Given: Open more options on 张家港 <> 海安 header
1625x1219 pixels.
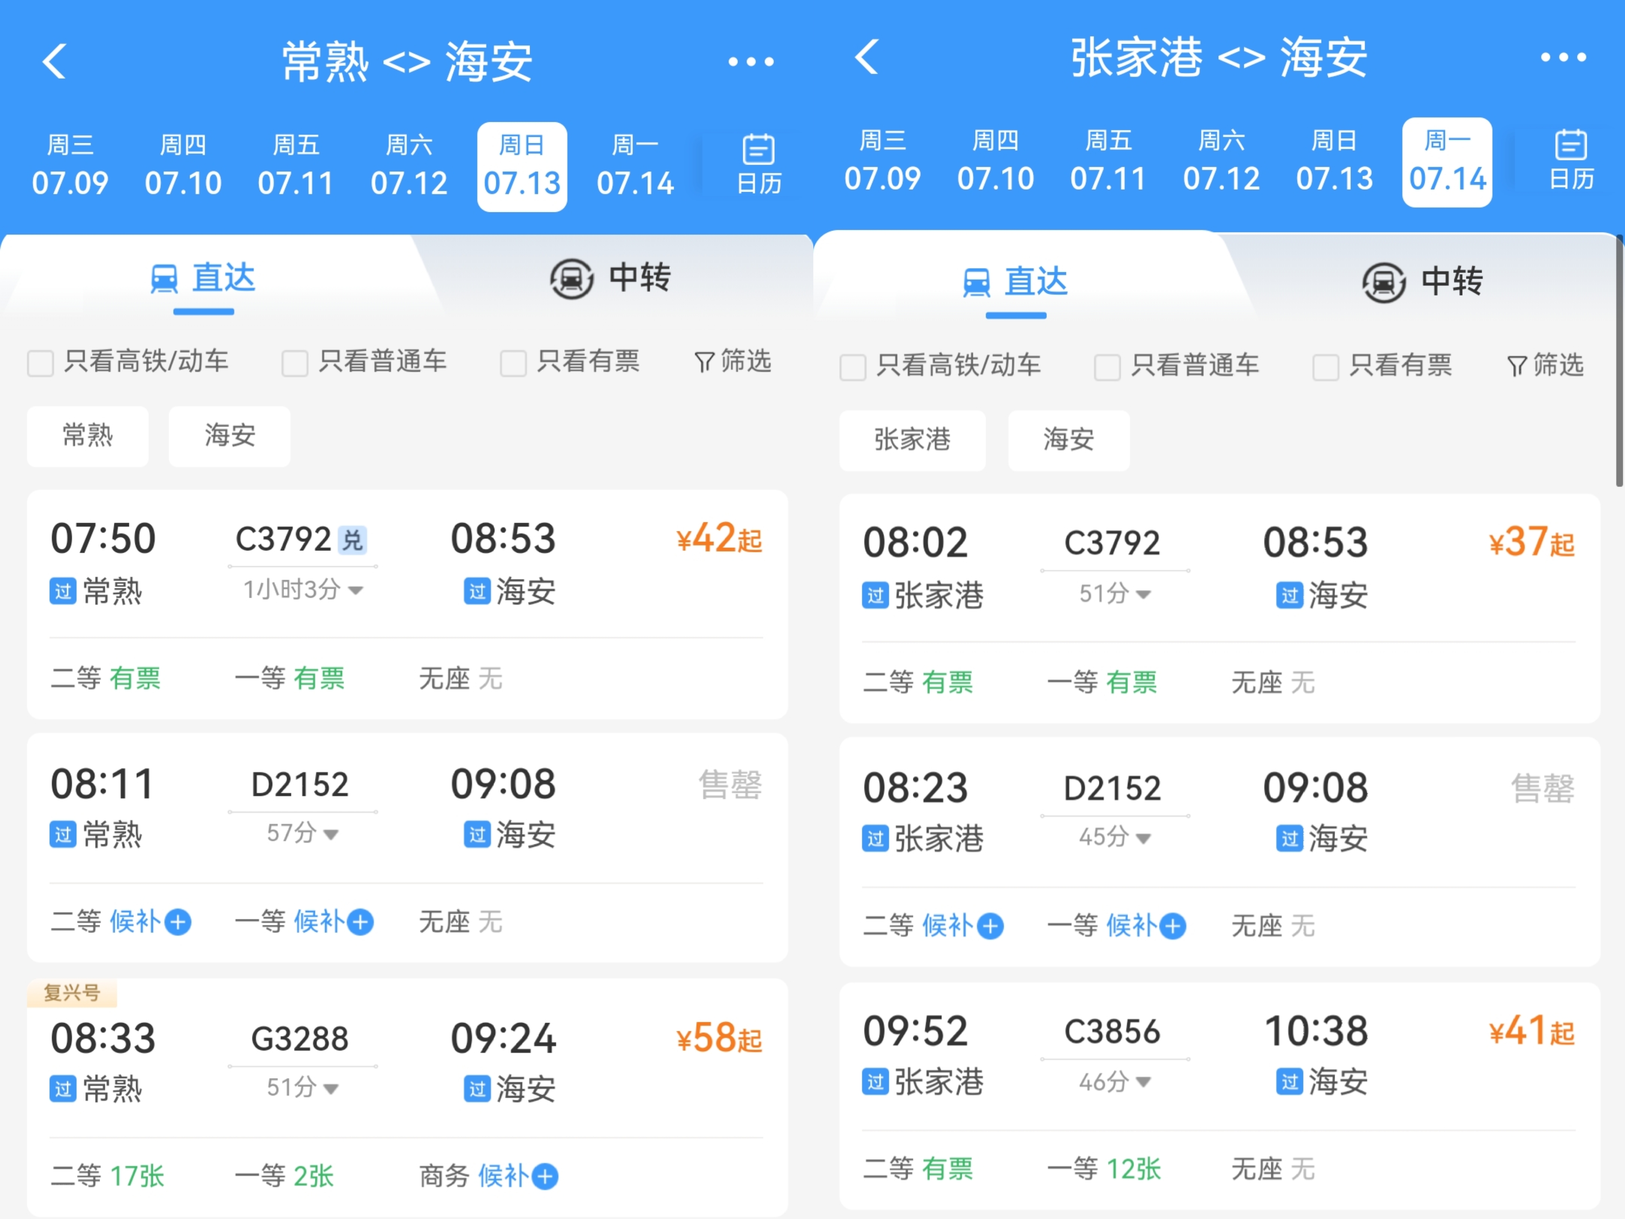Looking at the screenshot, I should tap(1563, 57).
